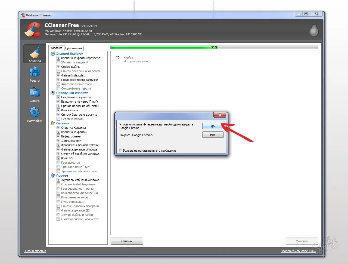Click the Firefox progress spinner icon

[x=117, y=58]
